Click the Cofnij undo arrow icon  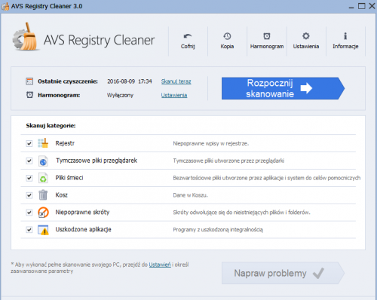point(188,36)
